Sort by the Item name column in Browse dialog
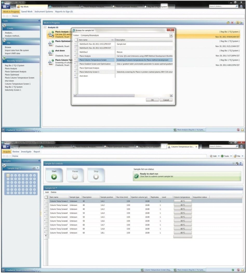Screen dimensions: 247x274 coord(96,40)
